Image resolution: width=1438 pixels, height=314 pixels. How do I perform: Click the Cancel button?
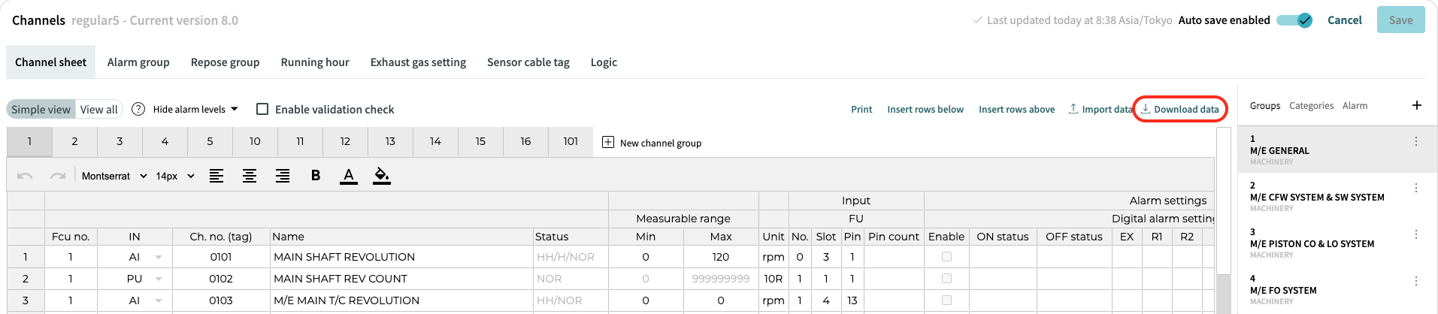tap(1344, 20)
